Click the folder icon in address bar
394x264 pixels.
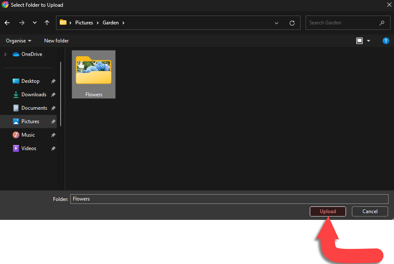coord(63,22)
